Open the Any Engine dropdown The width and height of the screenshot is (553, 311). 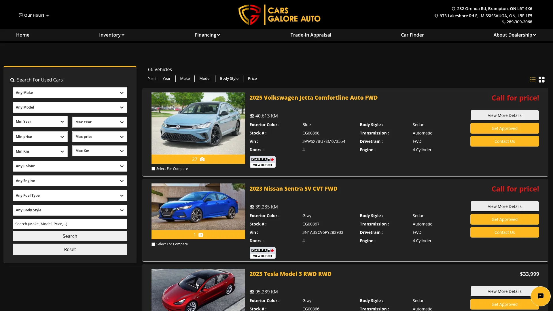point(70,181)
